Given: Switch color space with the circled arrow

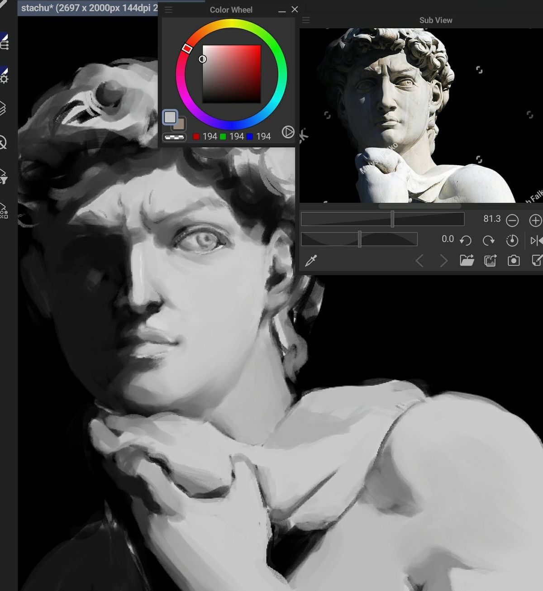Looking at the screenshot, I should point(288,132).
